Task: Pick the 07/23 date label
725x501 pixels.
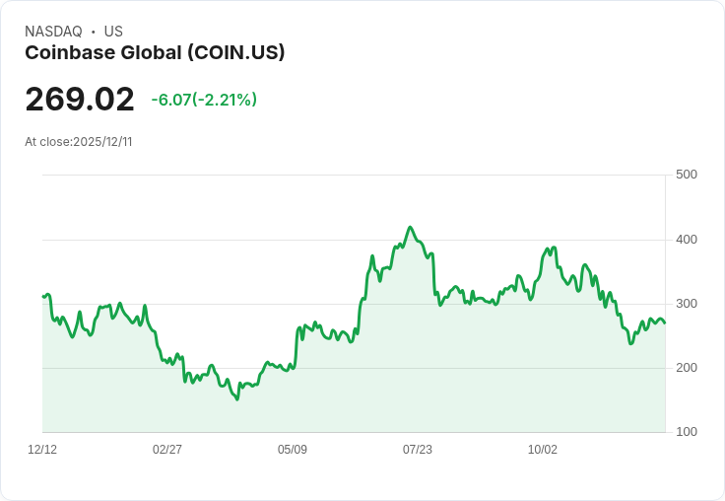Action: (418, 450)
